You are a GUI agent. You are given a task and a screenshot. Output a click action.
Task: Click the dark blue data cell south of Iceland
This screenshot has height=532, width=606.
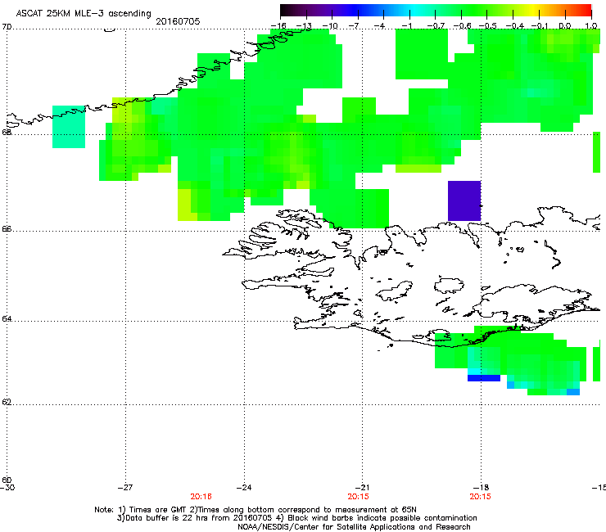[x=484, y=378]
